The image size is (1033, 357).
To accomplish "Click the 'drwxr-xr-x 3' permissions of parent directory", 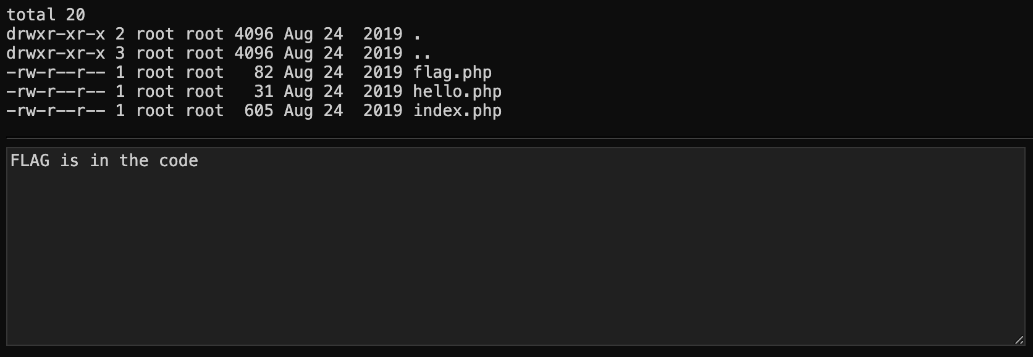I will 65,53.
